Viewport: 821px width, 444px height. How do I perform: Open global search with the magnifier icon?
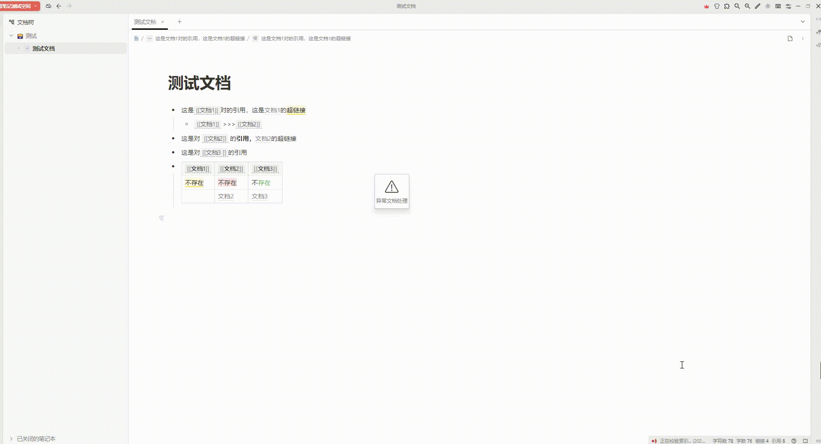point(737,6)
